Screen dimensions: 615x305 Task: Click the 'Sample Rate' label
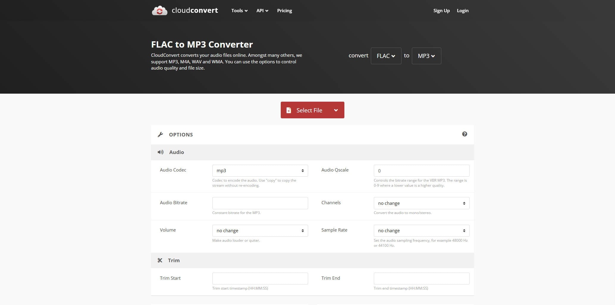[334, 230]
